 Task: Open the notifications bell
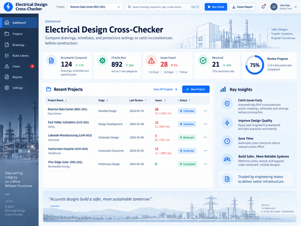[x=263, y=7]
